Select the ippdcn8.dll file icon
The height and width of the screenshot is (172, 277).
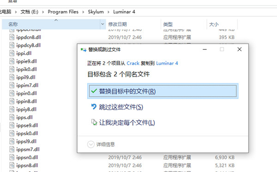click(x=12, y=37)
